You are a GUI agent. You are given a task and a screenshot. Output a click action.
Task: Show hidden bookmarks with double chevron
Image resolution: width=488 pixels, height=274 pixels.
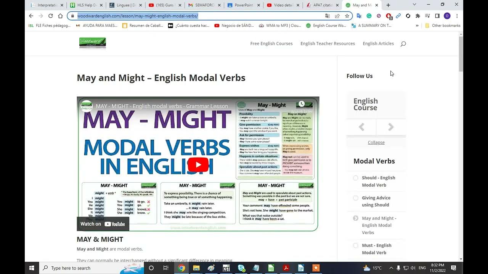[417, 25]
